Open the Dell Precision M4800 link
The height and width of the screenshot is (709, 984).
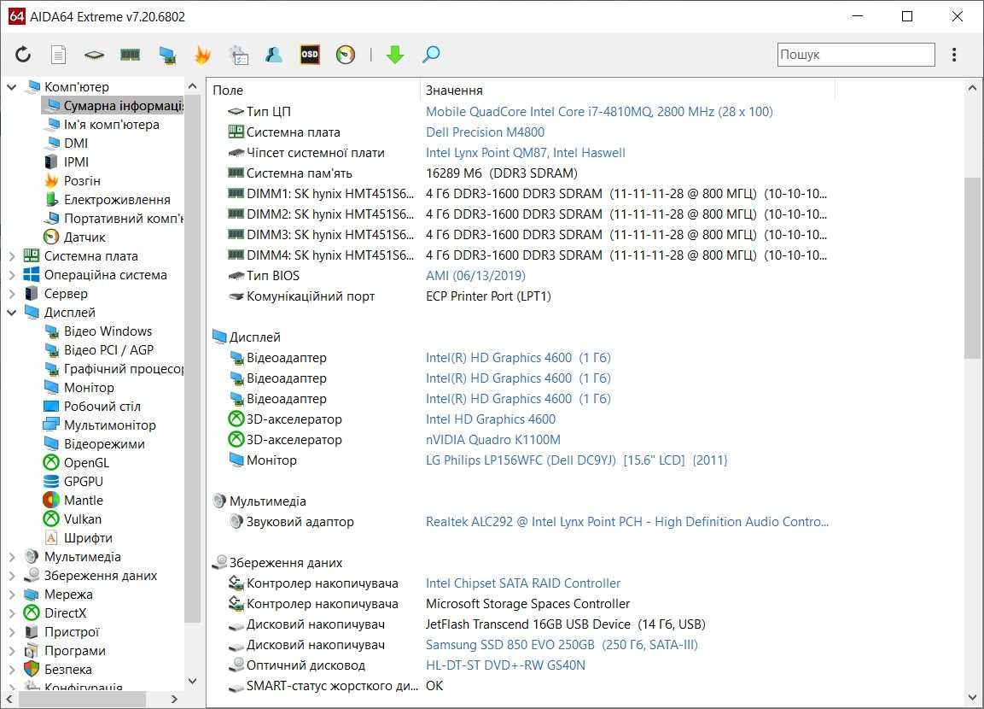coord(485,132)
